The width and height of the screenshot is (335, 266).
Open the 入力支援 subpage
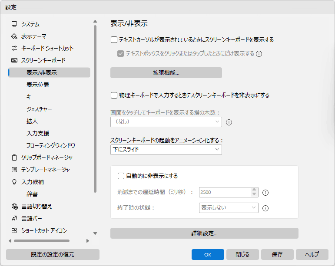tap(38, 134)
